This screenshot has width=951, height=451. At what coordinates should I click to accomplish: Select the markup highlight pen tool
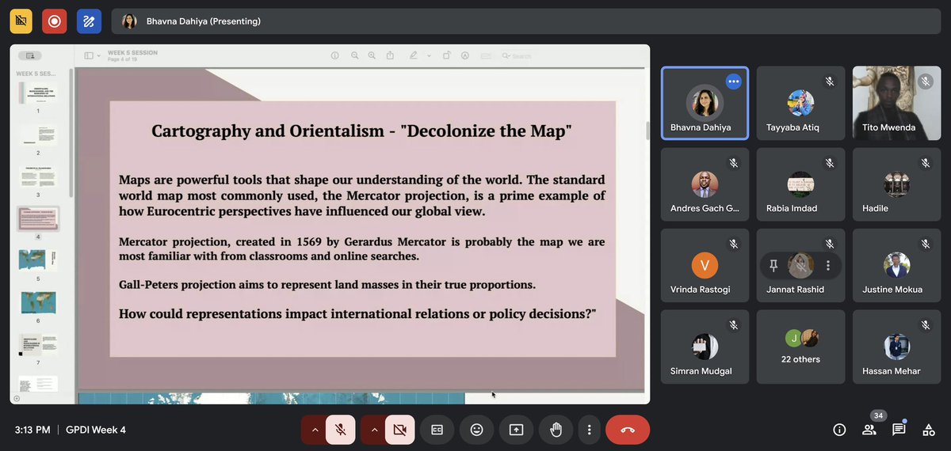413,55
